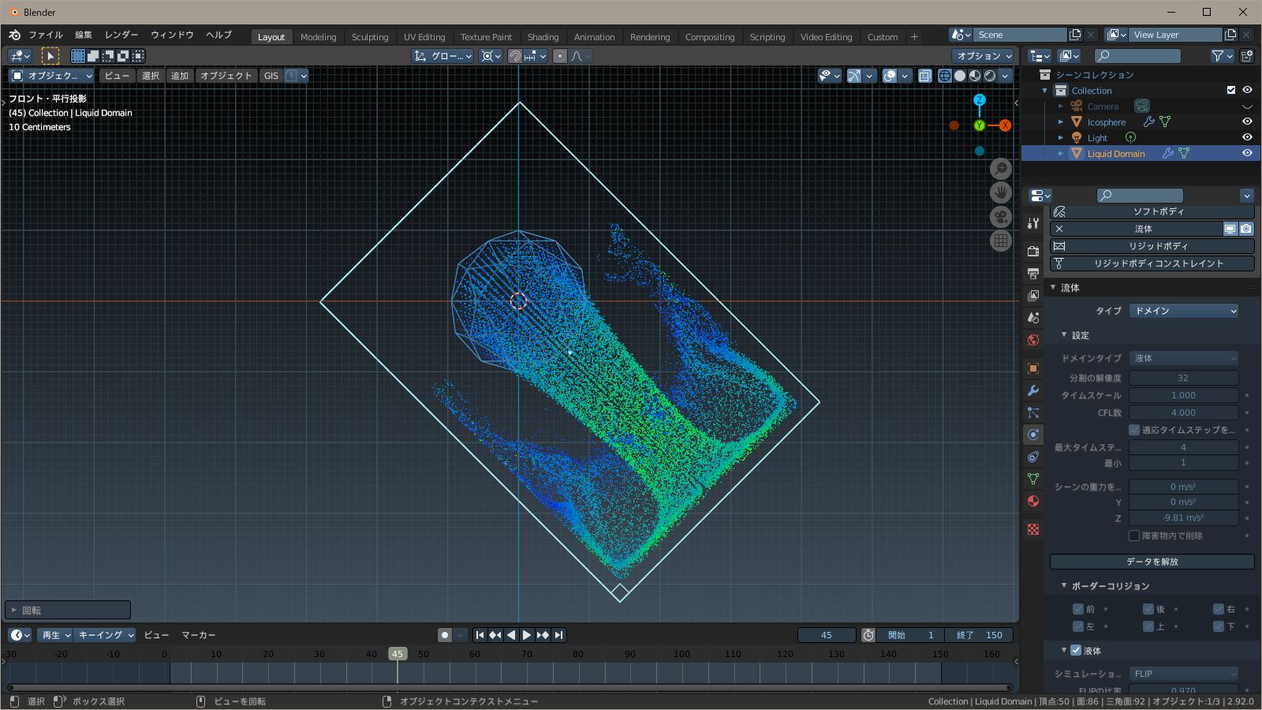Viewport: 1262px width, 710px height.
Task: Open the 編集 menu
Action: pyautogui.click(x=84, y=35)
